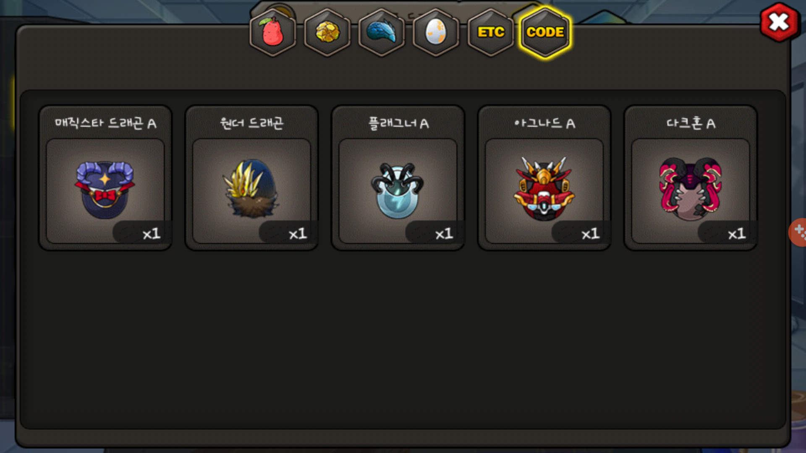Click the 매직스타 드래곤 A egg icon

pos(105,190)
